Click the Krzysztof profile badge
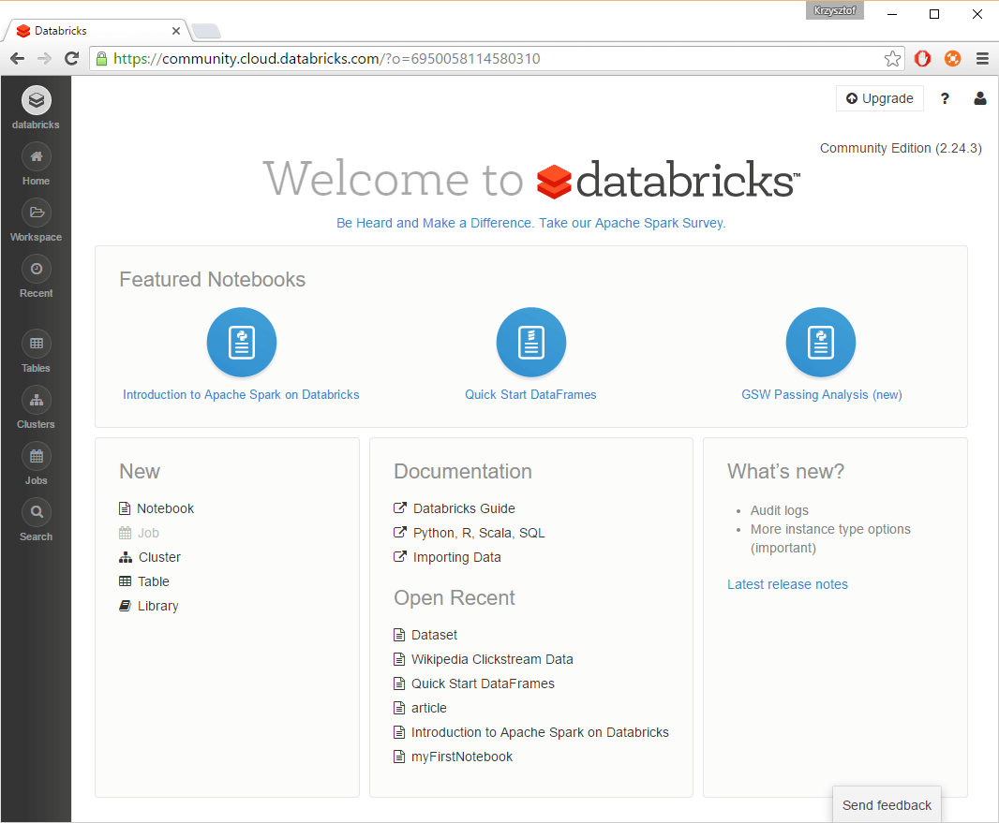Viewport: 999px width, 823px height. click(x=835, y=10)
